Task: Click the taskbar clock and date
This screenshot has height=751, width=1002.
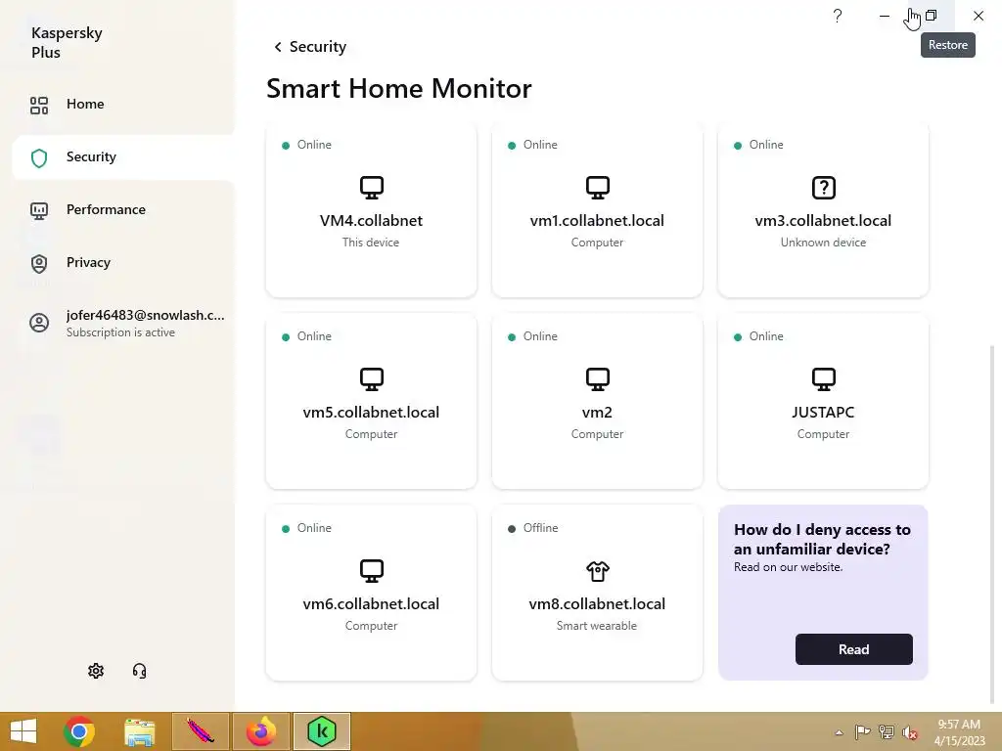Action: (959, 732)
